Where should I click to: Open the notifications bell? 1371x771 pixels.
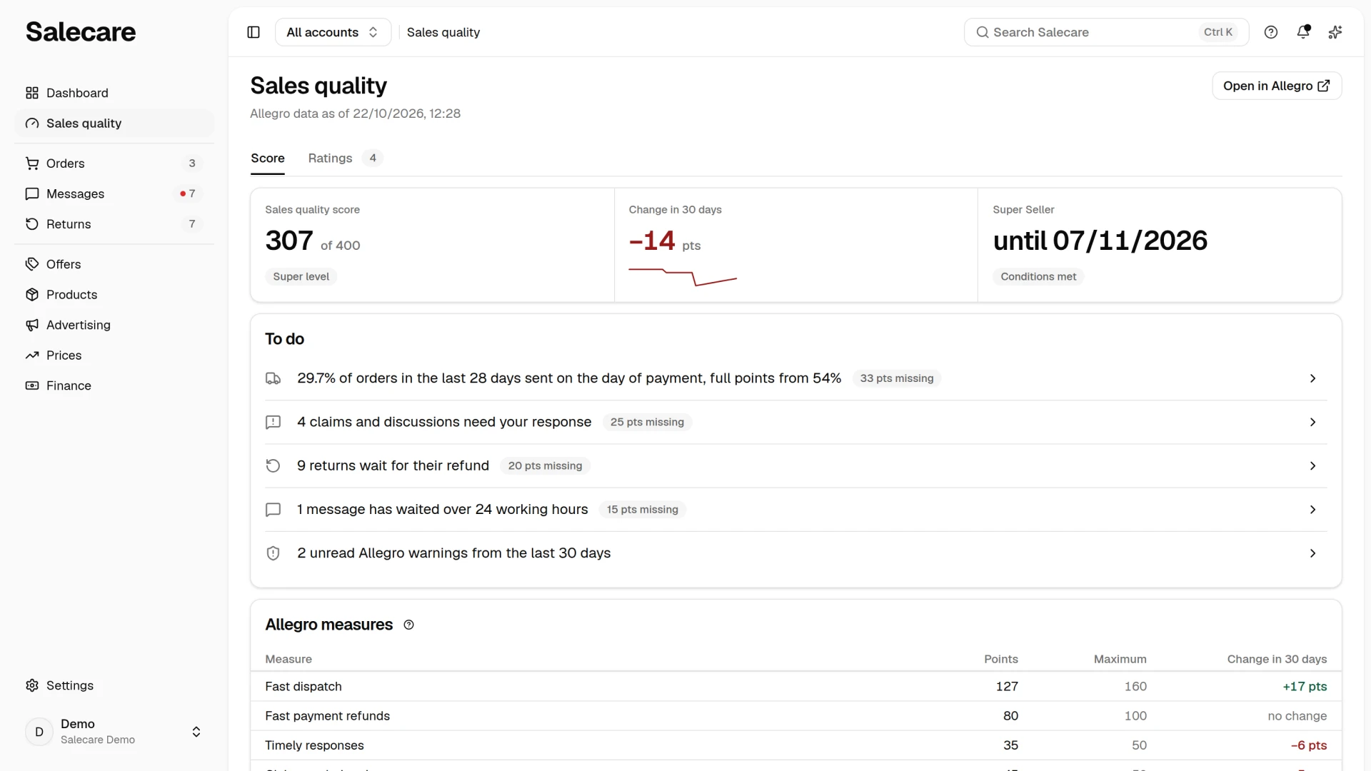click(1303, 32)
